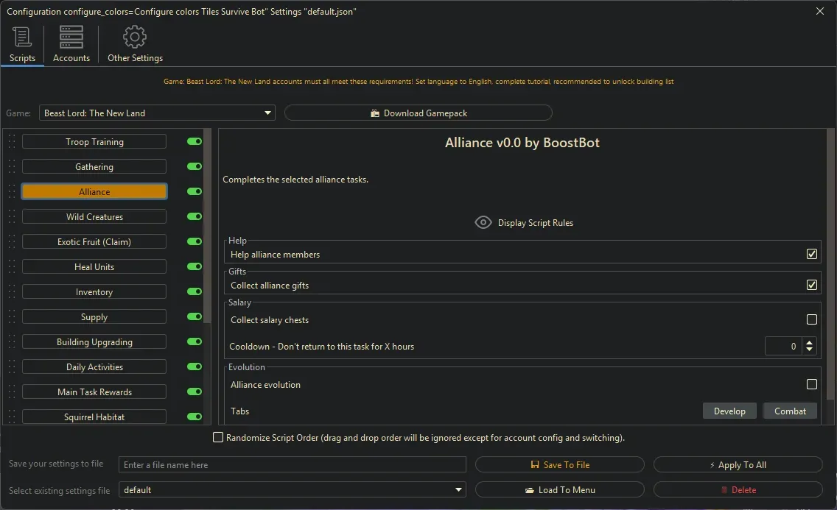The width and height of the screenshot is (837, 510).
Task: Open the Accounts server icon
Action: click(x=71, y=37)
